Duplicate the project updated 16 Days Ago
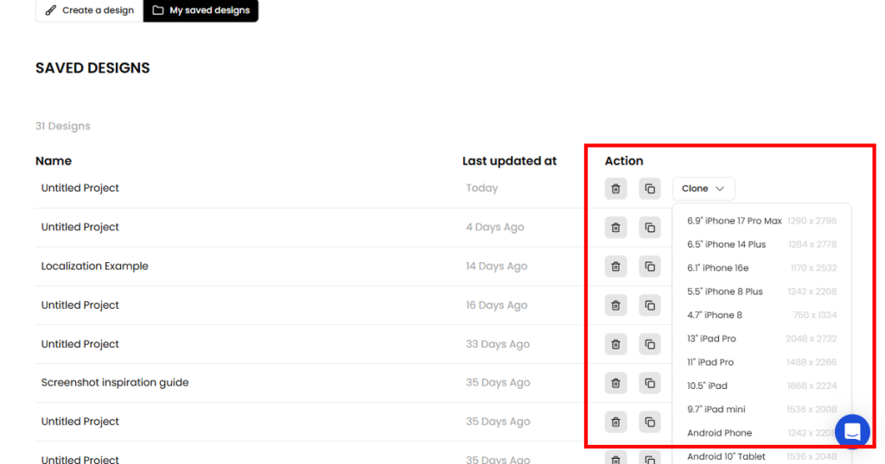This screenshot has height=464, width=885. (x=650, y=305)
